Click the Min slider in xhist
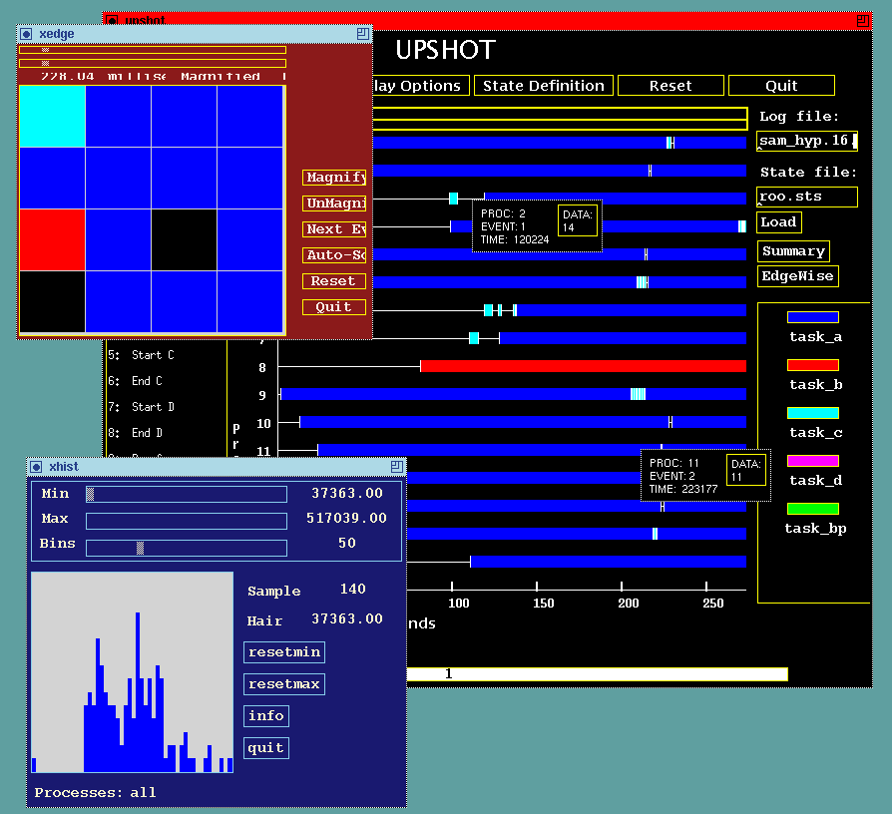892x814 pixels. click(x=186, y=494)
